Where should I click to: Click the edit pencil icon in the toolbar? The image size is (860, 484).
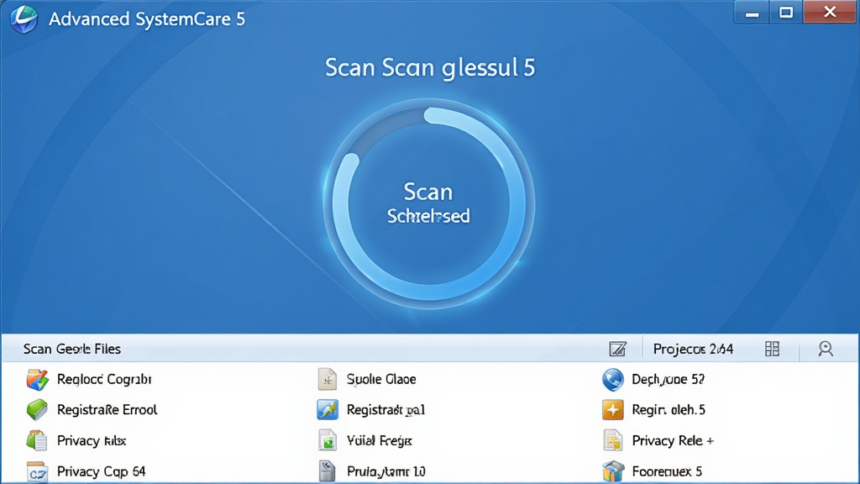coord(617,349)
